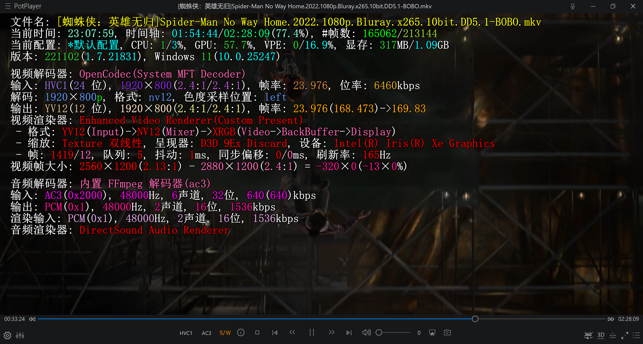Toggle 3D video mode
The image size is (643, 344).
tap(601, 335)
